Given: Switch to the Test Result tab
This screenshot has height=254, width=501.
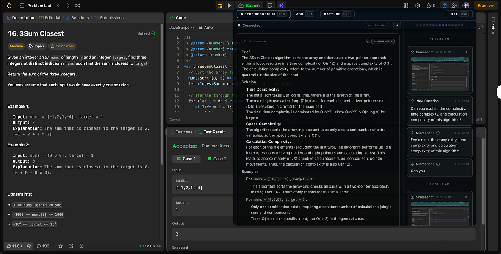Looking at the screenshot, I should [x=211, y=132].
